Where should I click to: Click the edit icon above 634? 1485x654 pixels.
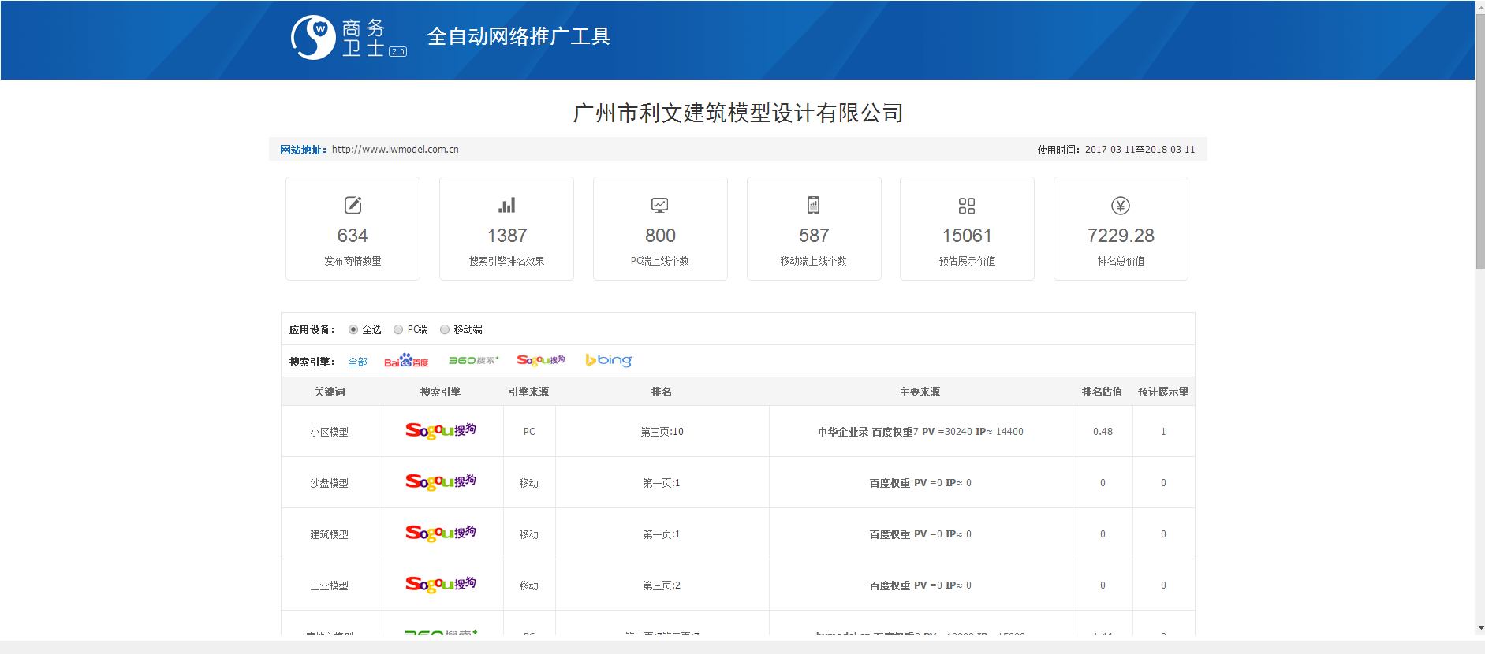pos(353,206)
